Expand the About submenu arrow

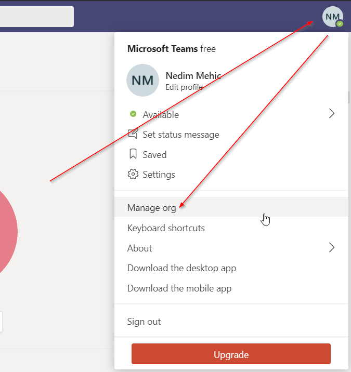331,248
